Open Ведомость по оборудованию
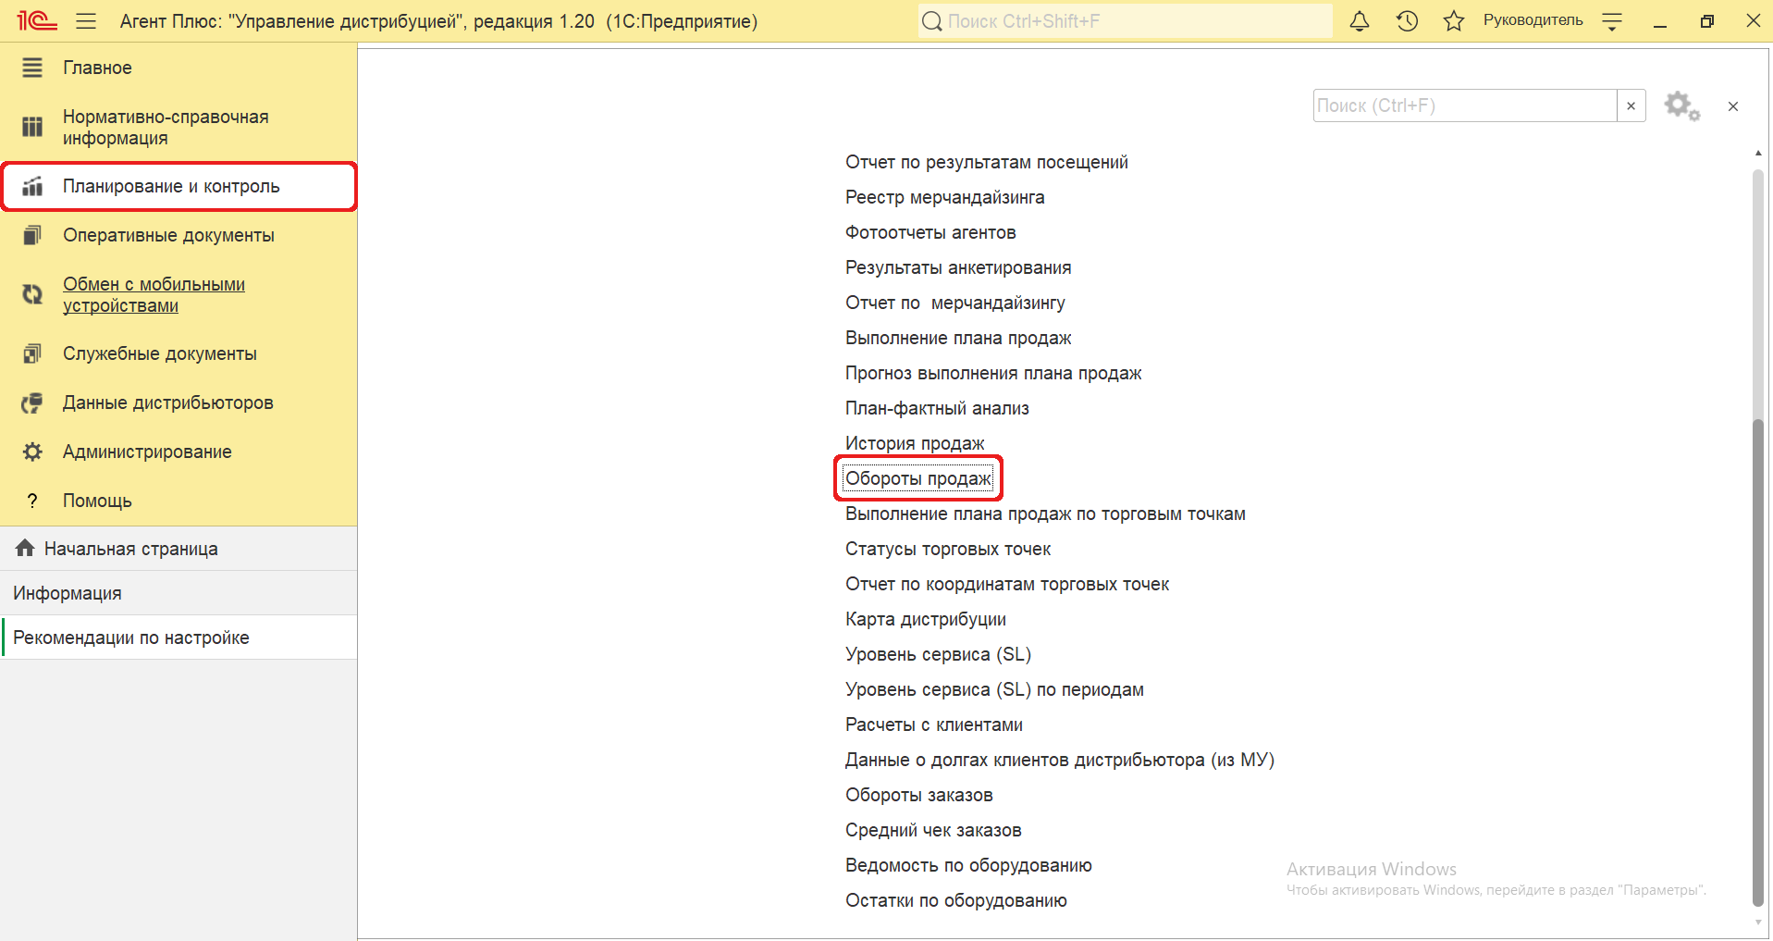1773x941 pixels. click(x=968, y=865)
